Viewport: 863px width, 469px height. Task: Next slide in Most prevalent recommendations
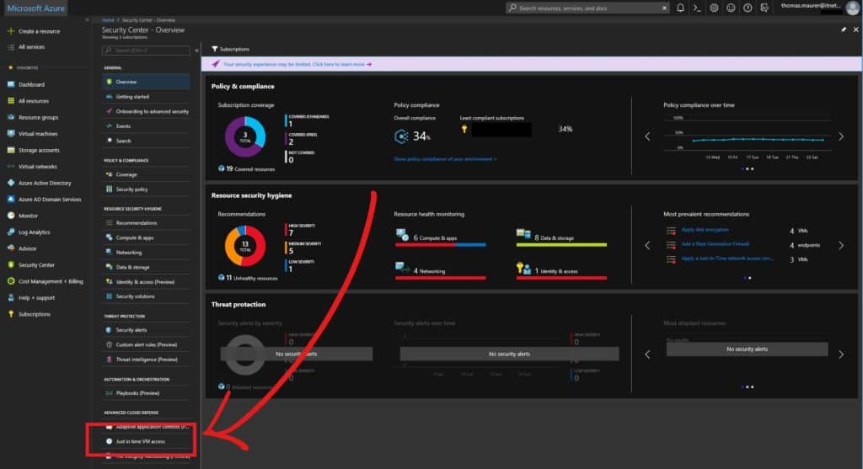pos(841,245)
